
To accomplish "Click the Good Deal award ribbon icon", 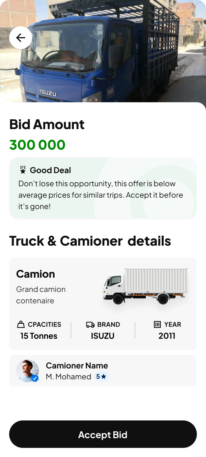I will [22, 170].
